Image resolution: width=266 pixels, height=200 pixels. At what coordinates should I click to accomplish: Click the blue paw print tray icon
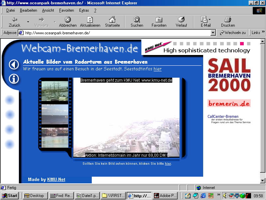237,196
